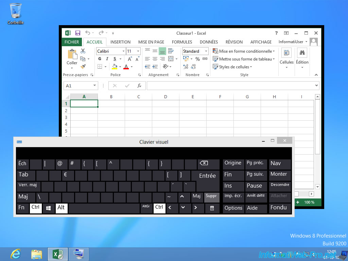The image size is (348, 261).
Task: Toggle bold G formatting
Action: tap(100, 59)
